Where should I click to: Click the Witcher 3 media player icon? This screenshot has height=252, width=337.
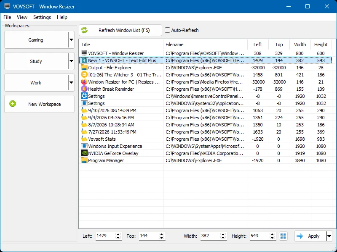point(84,75)
